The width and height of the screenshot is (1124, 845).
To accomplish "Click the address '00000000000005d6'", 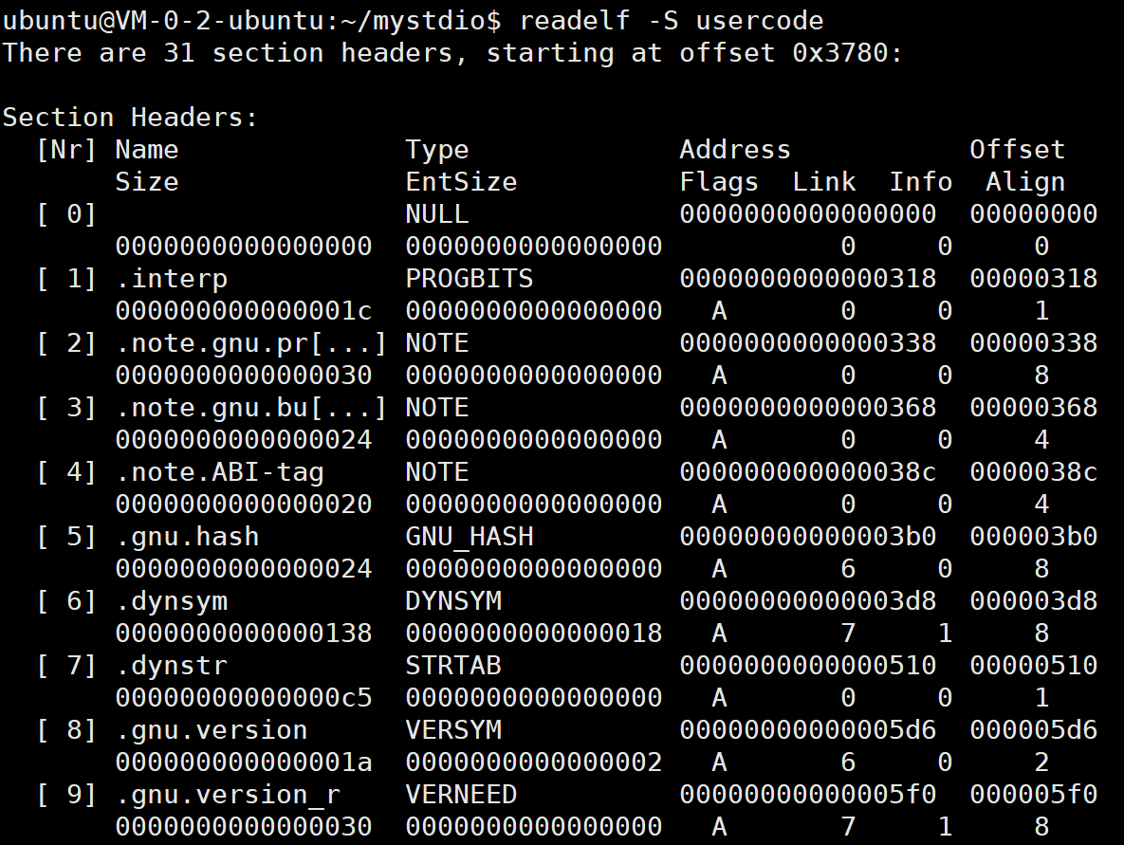I will click(x=807, y=729).
